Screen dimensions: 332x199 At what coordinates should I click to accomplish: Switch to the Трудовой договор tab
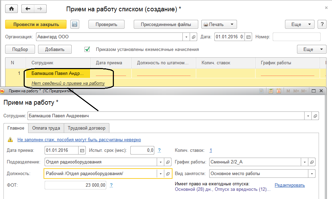pos(86,128)
